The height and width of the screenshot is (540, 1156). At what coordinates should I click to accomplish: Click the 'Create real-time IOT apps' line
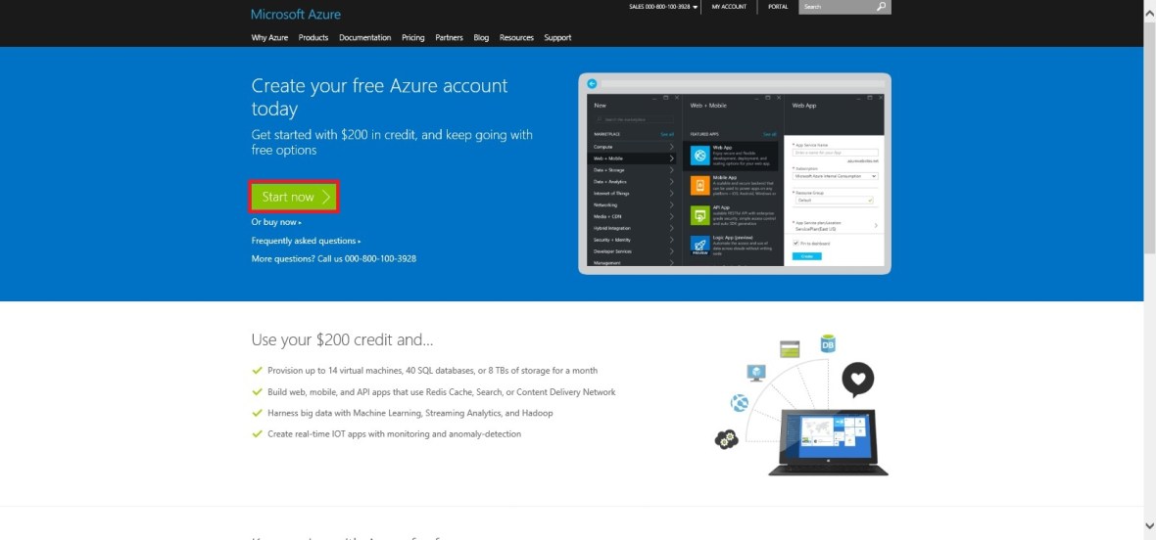click(394, 434)
